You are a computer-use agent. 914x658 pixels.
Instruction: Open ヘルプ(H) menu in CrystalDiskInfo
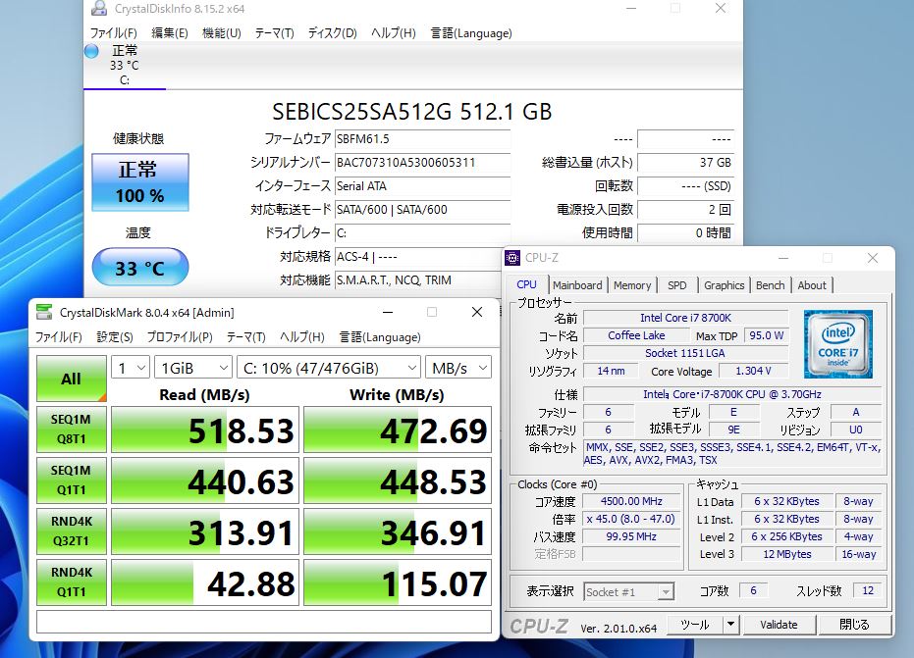click(394, 33)
